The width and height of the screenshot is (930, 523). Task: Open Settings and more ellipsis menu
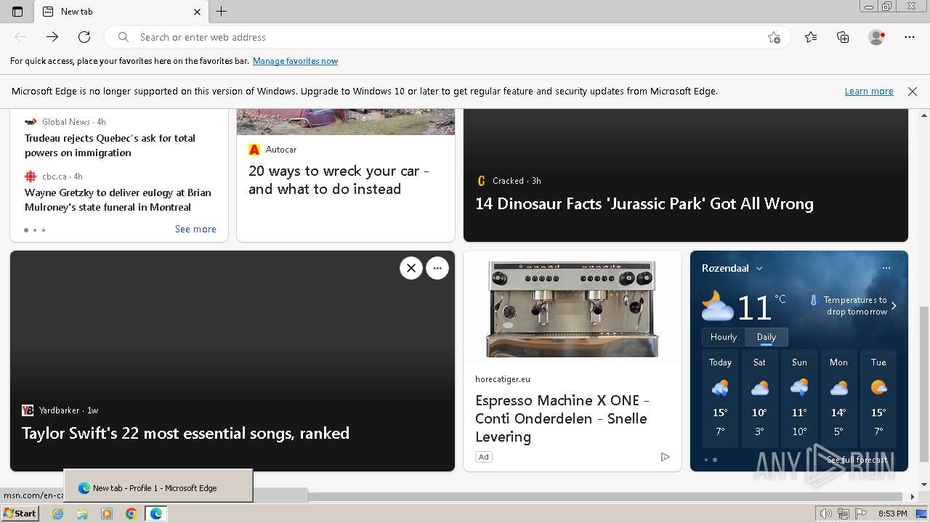[910, 37]
